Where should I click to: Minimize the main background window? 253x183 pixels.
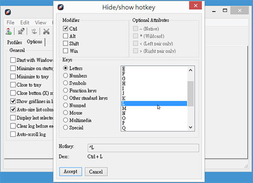[214, 11]
